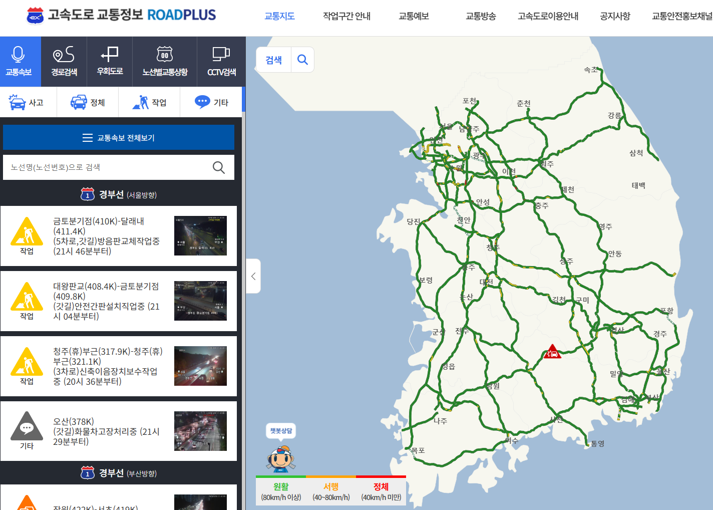Click the 춘천 city label on the map
The width and height of the screenshot is (713, 510).
click(x=524, y=103)
